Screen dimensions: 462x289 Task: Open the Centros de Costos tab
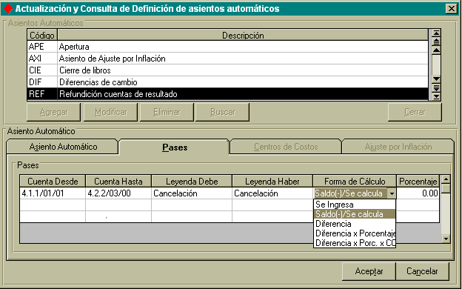click(286, 147)
